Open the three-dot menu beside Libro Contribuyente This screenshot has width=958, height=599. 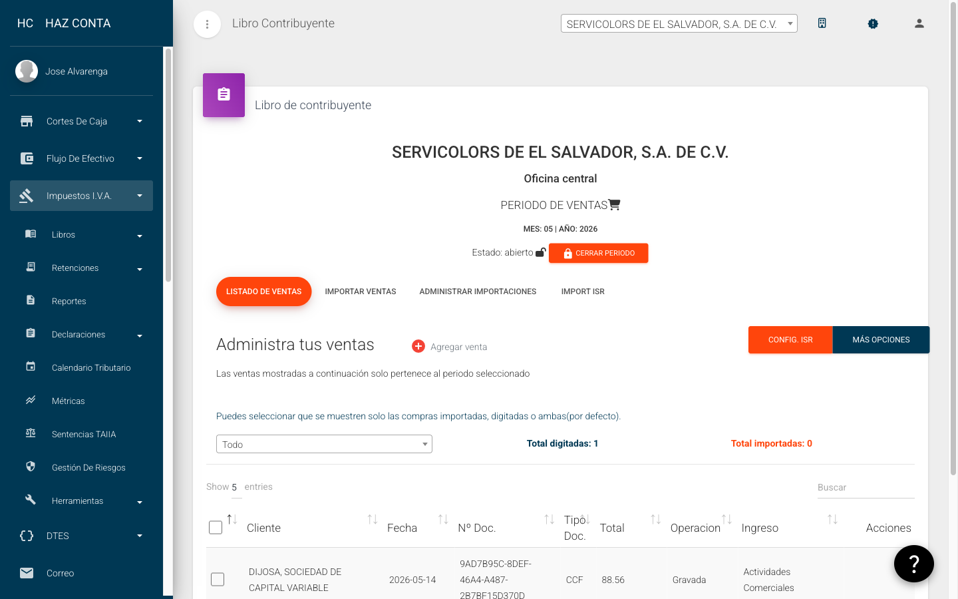click(x=207, y=25)
